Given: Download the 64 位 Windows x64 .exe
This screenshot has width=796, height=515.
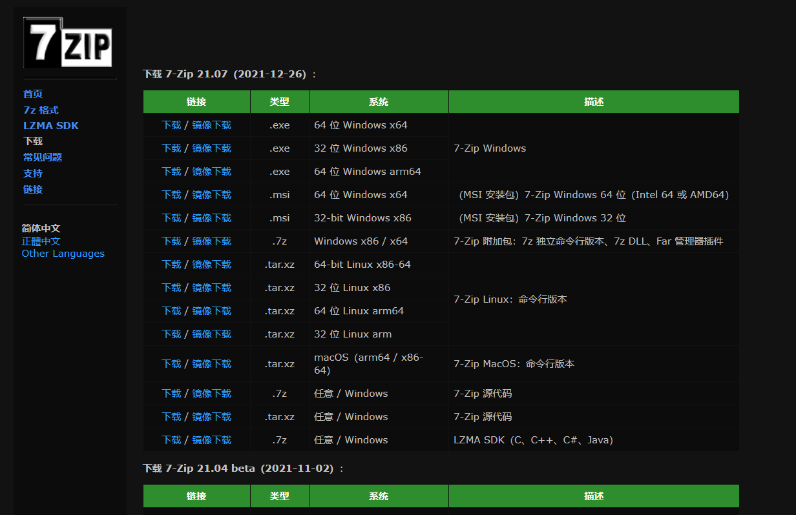Looking at the screenshot, I should pyautogui.click(x=172, y=125).
